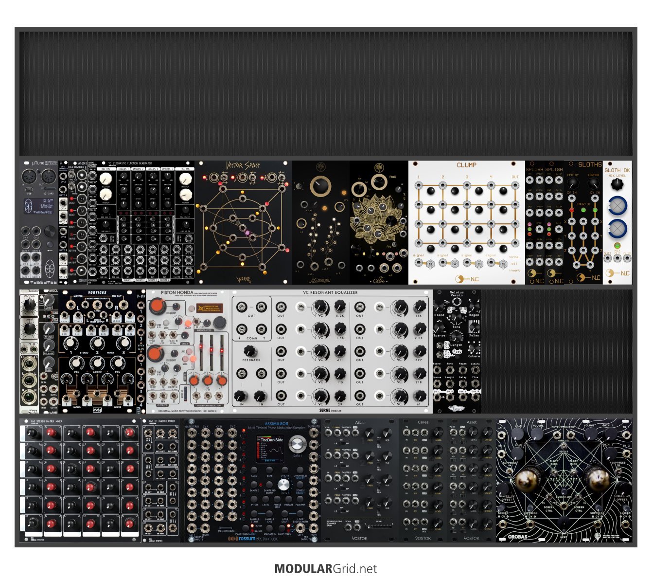This screenshot has width=652, height=579.
Task: Turn the 29 band knob on Resonant Equalizer
Action: (x=340, y=396)
